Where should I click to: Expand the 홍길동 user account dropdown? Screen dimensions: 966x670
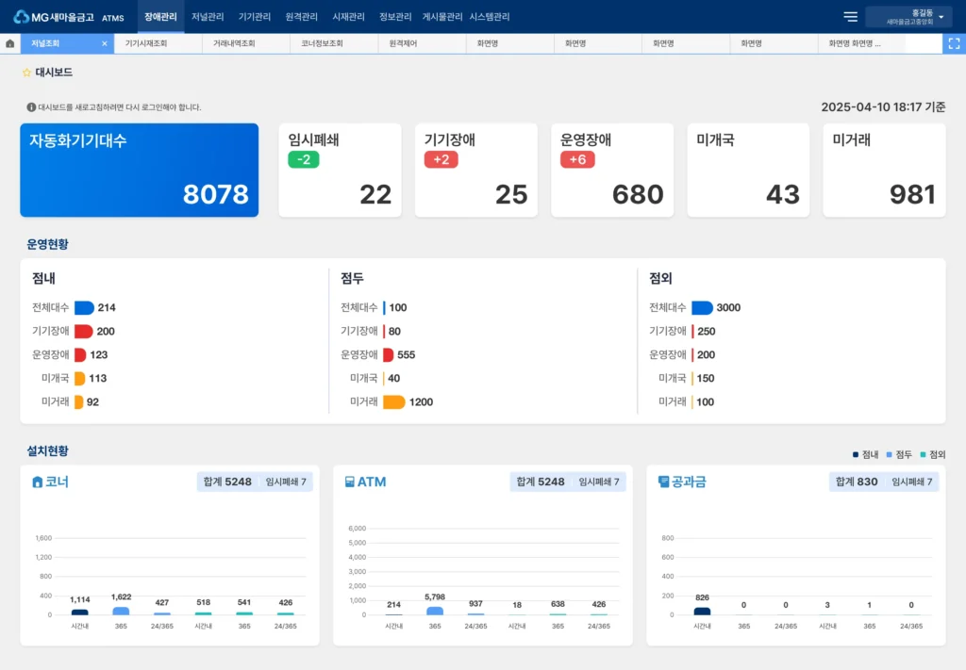[x=941, y=17]
